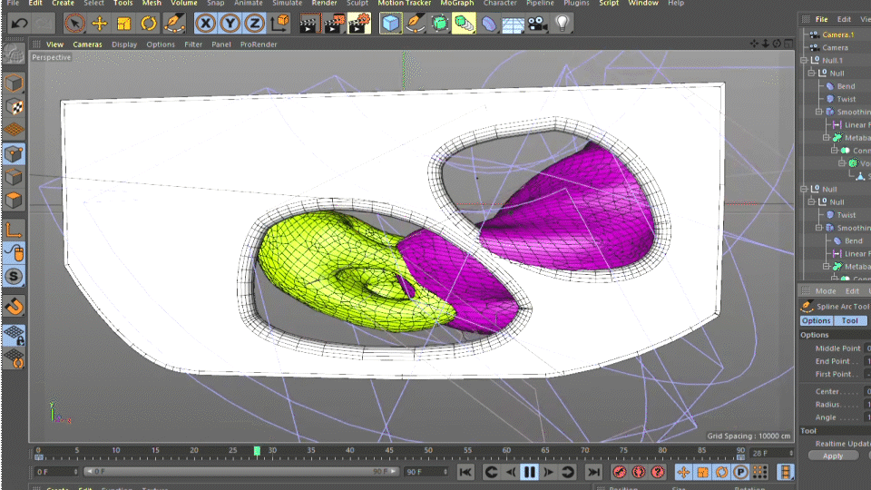Screen dimensions: 871x490
Task: Toggle Y axis lock
Action: (x=230, y=23)
